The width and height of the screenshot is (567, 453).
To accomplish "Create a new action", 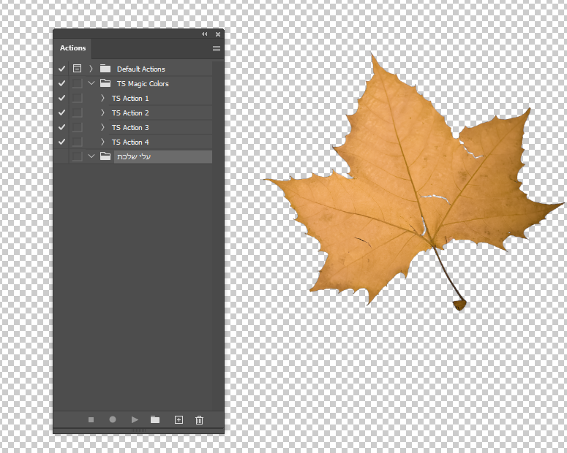I will (x=178, y=419).
